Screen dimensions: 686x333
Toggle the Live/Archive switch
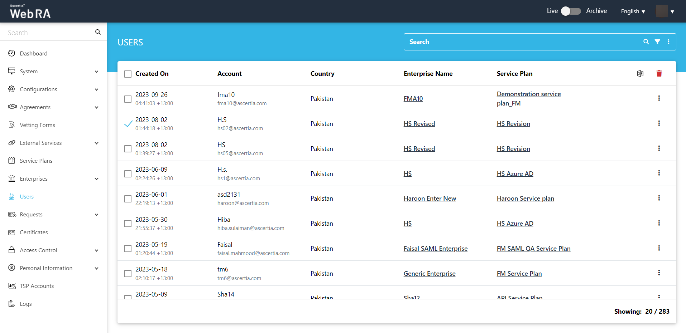click(571, 11)
